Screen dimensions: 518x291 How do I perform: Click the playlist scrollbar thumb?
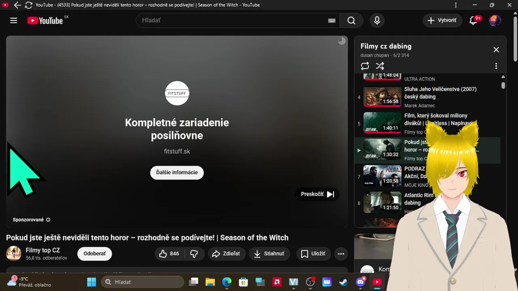503,85
